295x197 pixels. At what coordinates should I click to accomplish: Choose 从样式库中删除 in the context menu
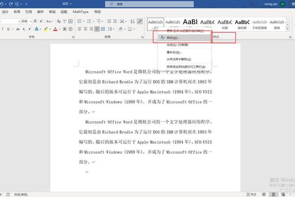coord(184,59)
